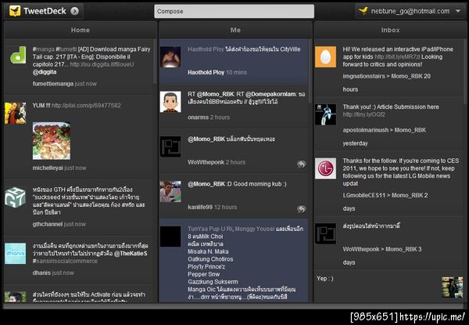Click the Me column scrollbar
Image resolution: width=469 pixels, height=325 pixels.
coord(310,72)
